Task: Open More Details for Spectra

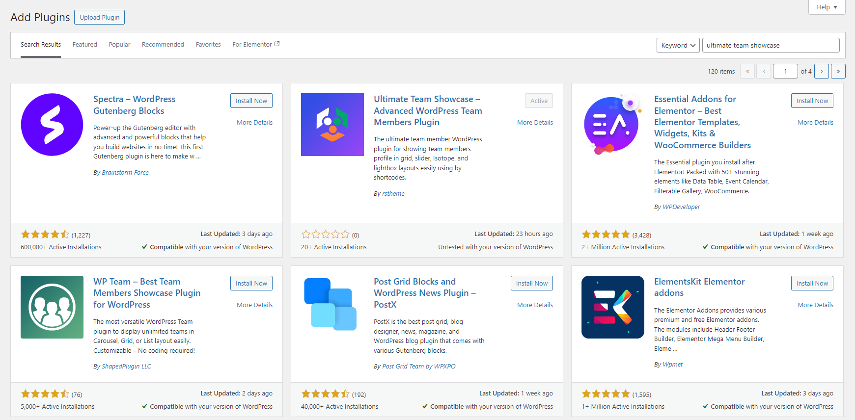Action: coord(254,123)
